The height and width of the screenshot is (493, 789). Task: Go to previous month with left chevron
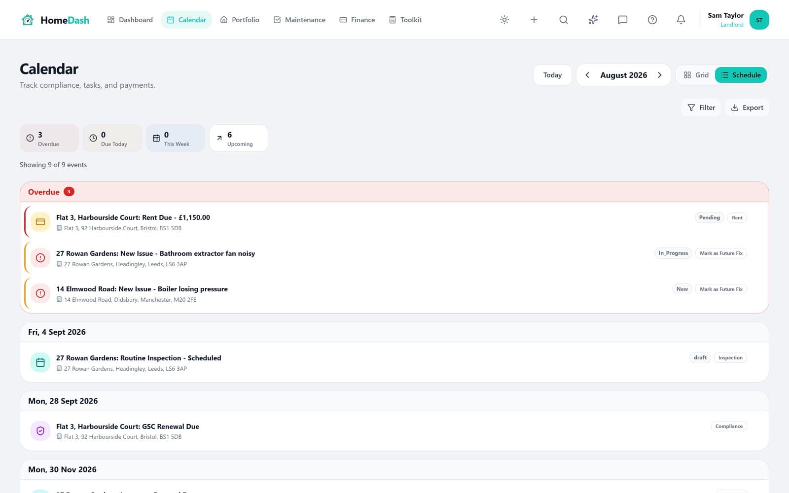tap(587, 75)
